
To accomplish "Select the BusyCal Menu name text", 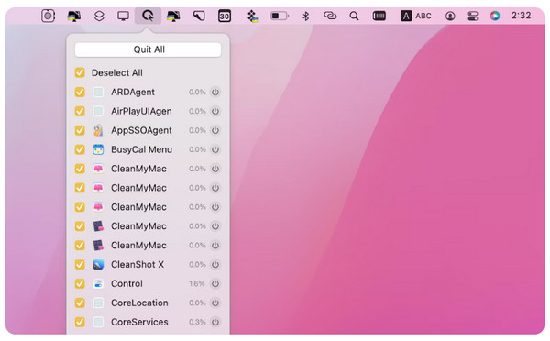I will coord(141,149).
